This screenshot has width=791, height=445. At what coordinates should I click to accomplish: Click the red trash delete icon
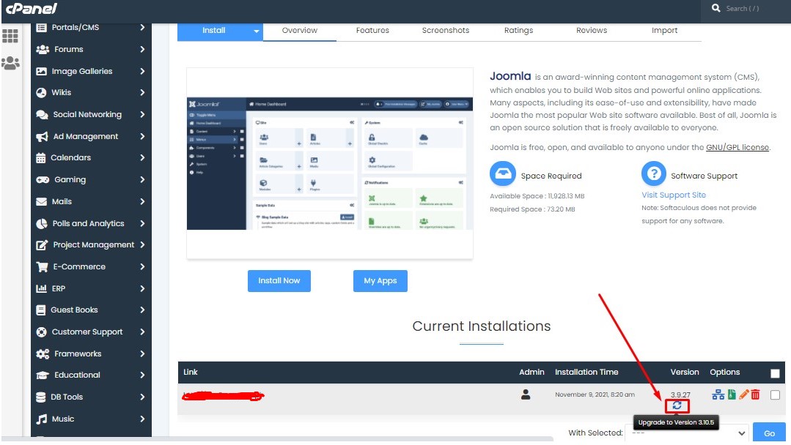(755, 394)
